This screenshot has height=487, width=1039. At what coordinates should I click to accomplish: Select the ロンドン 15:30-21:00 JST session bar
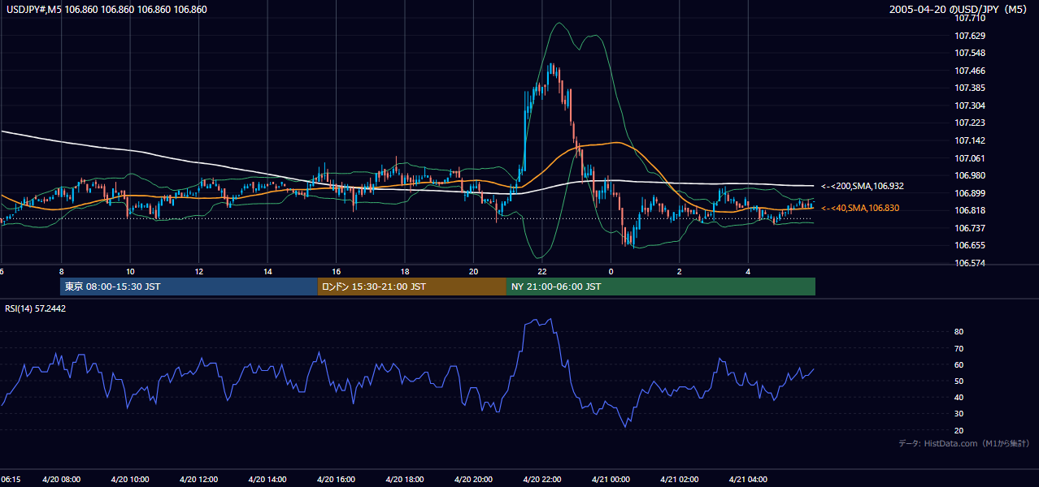[x=412, y=287]
